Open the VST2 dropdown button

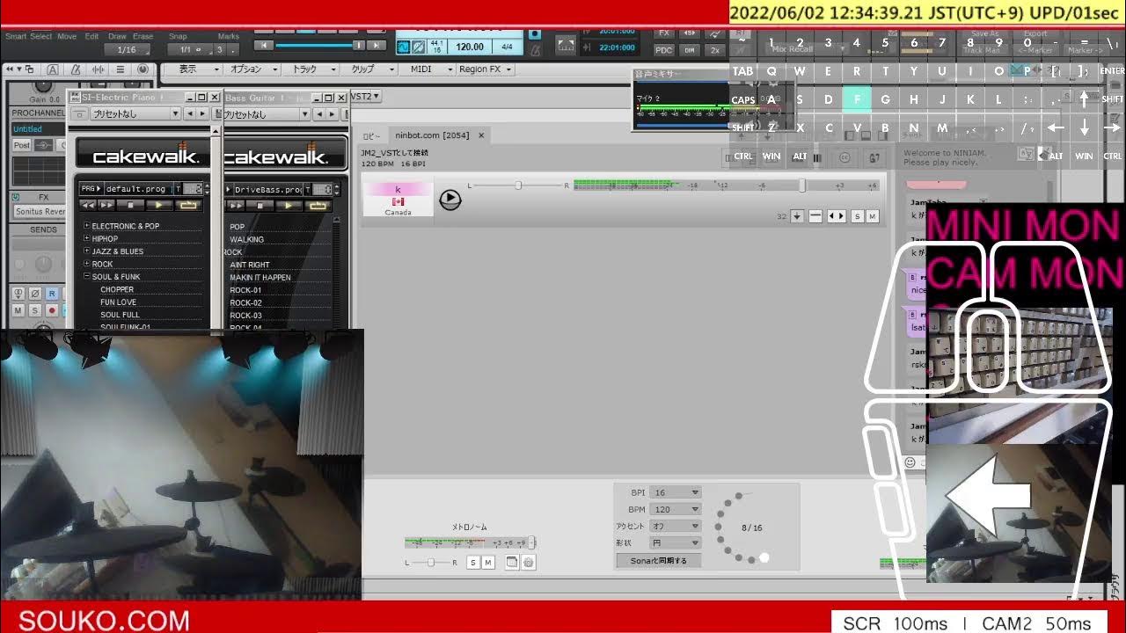tap(365, 97)
